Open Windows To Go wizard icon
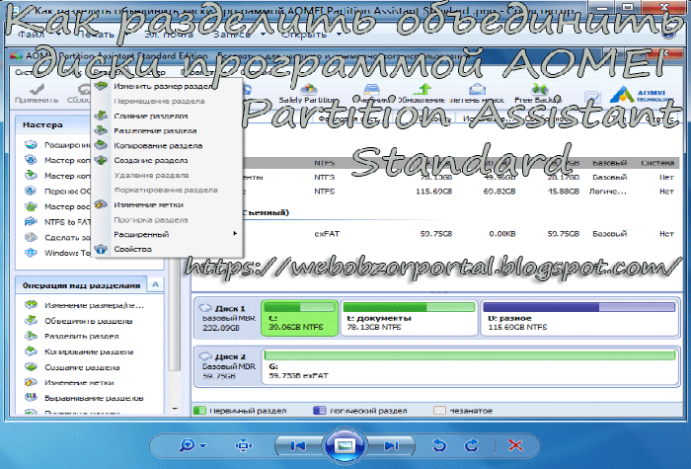The image size is (691, 469). [31, 253]
